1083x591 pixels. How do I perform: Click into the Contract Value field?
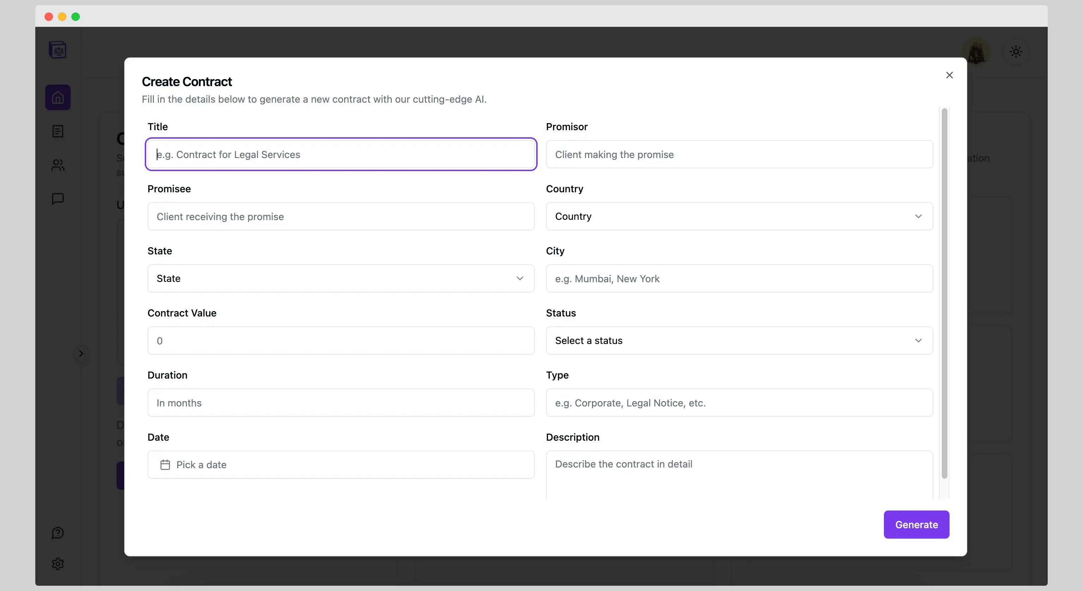341,340
